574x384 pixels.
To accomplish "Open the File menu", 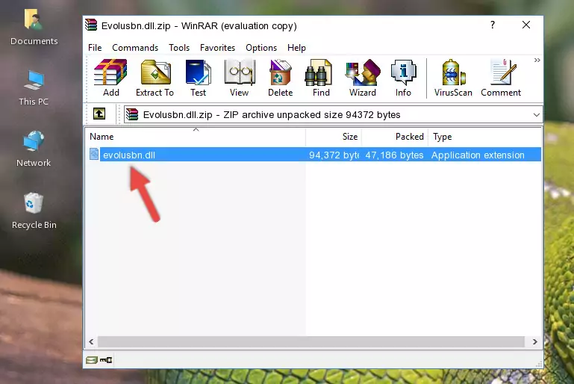I will [95, 48].
